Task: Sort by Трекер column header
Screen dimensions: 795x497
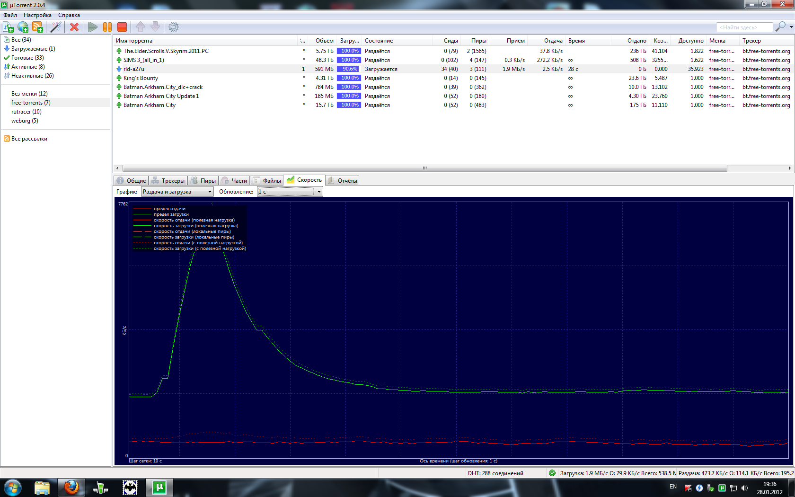Action: [x=751, y=41]
